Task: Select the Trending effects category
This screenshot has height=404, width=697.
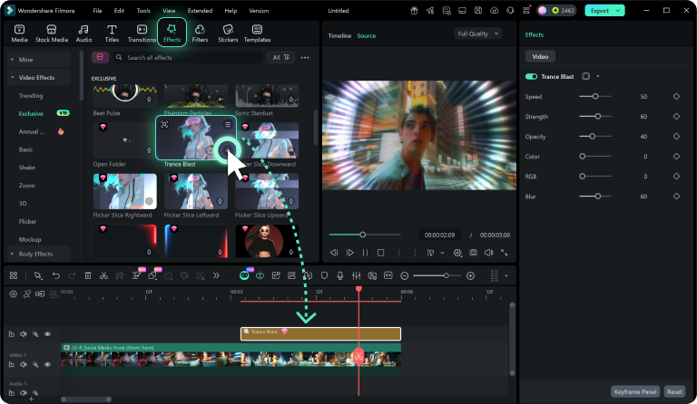Action: click(x=31, y=96)
